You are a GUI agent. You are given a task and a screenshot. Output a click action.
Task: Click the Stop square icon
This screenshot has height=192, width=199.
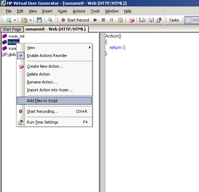click(x=103, y=20)
